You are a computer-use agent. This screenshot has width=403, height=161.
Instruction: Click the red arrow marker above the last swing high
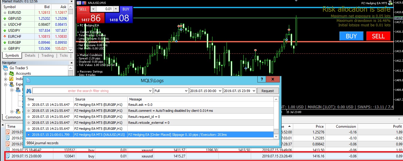click(289, 30)
